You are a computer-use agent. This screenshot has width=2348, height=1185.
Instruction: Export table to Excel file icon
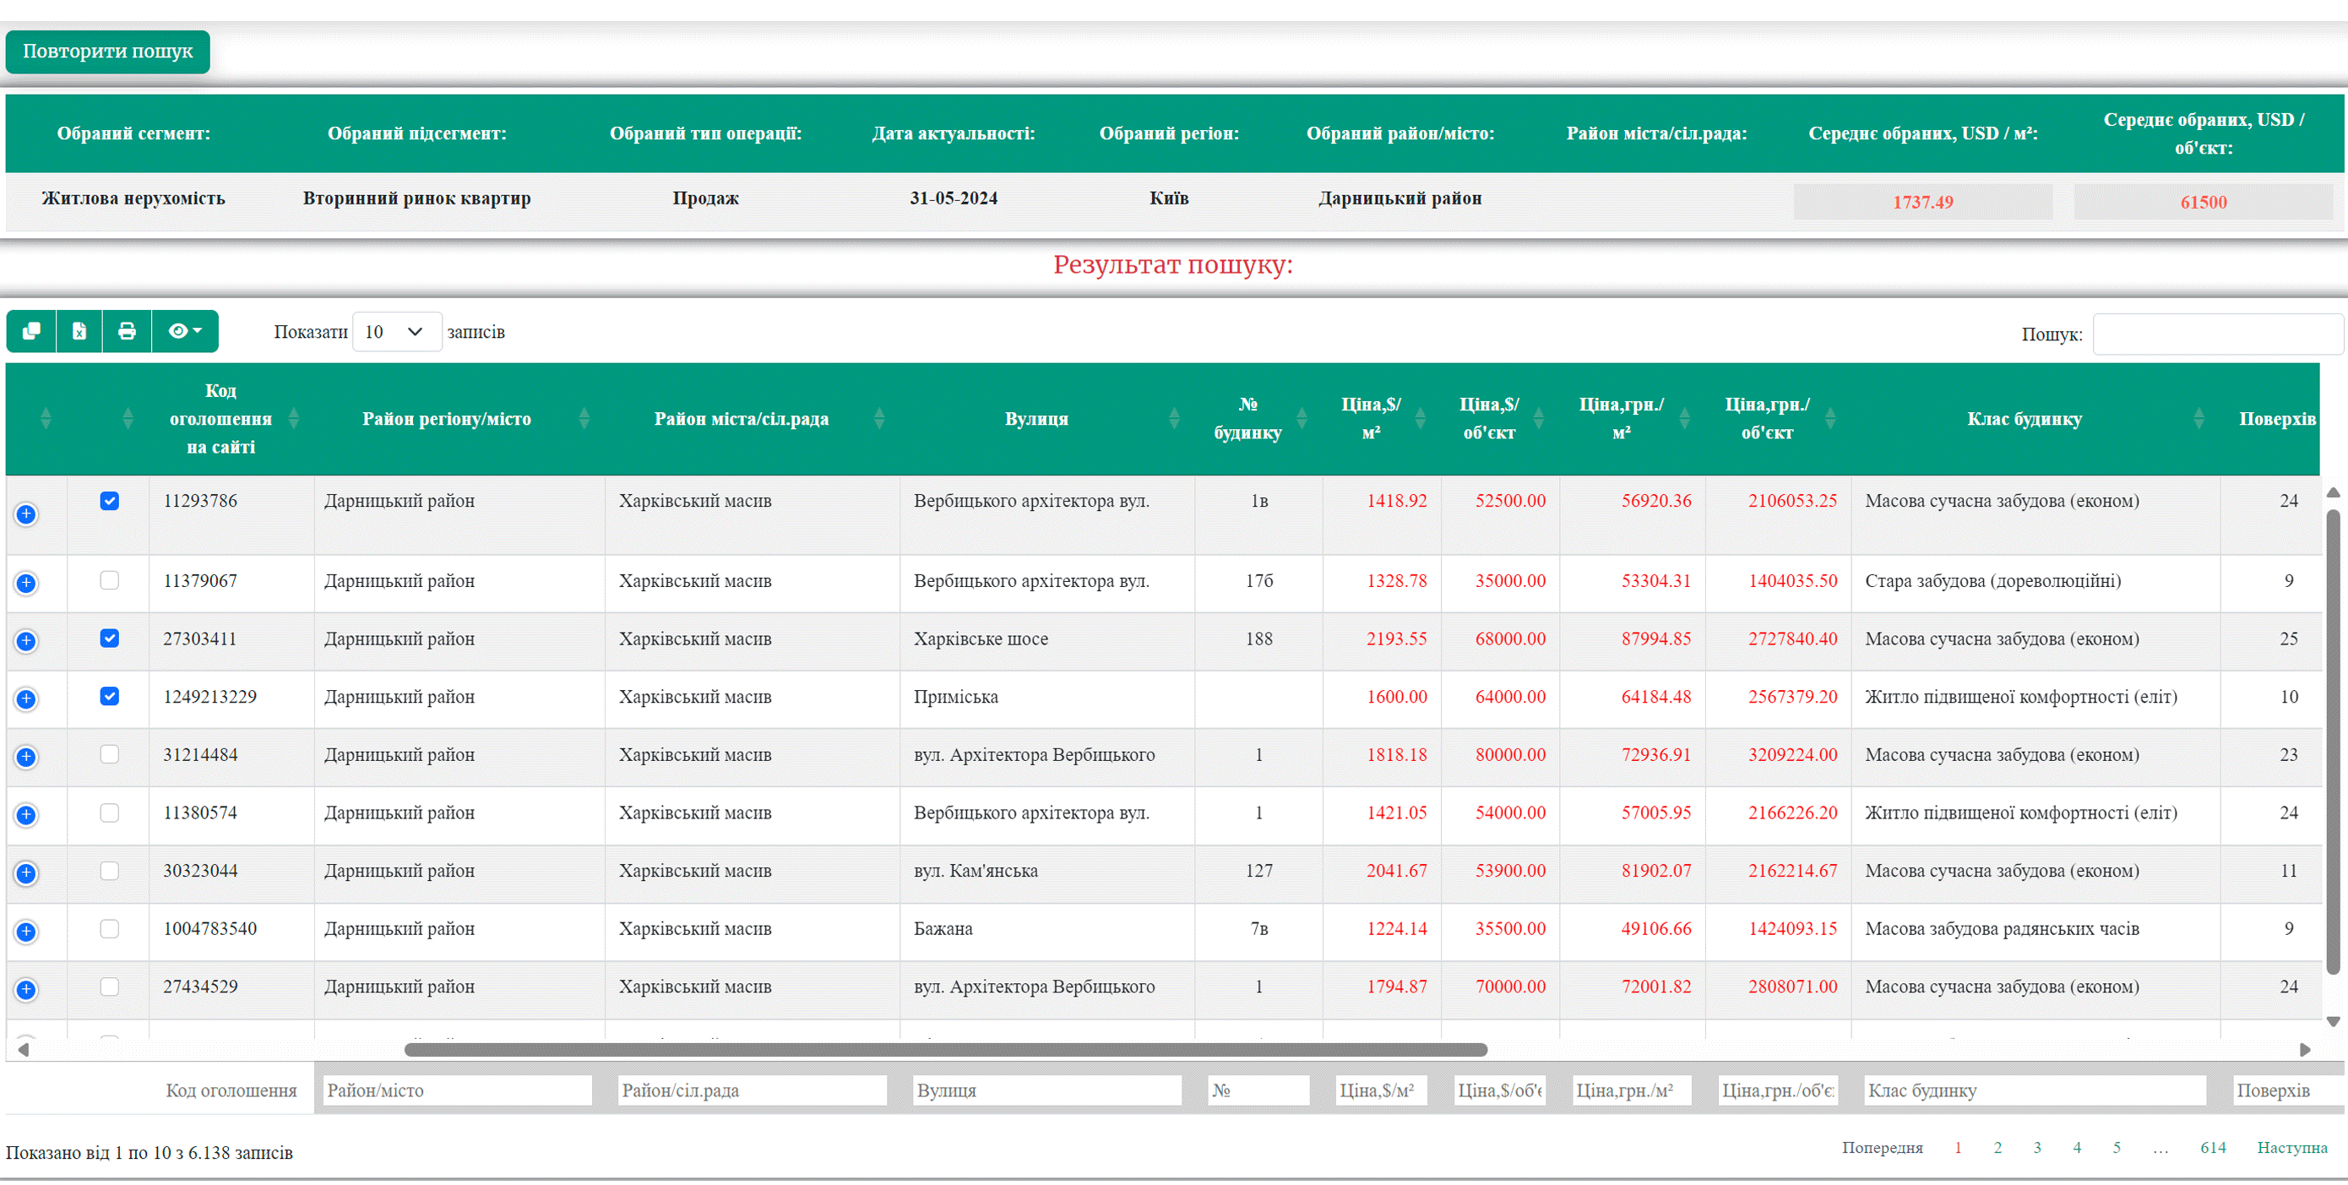pyautogui.click(x=79, y=331)
